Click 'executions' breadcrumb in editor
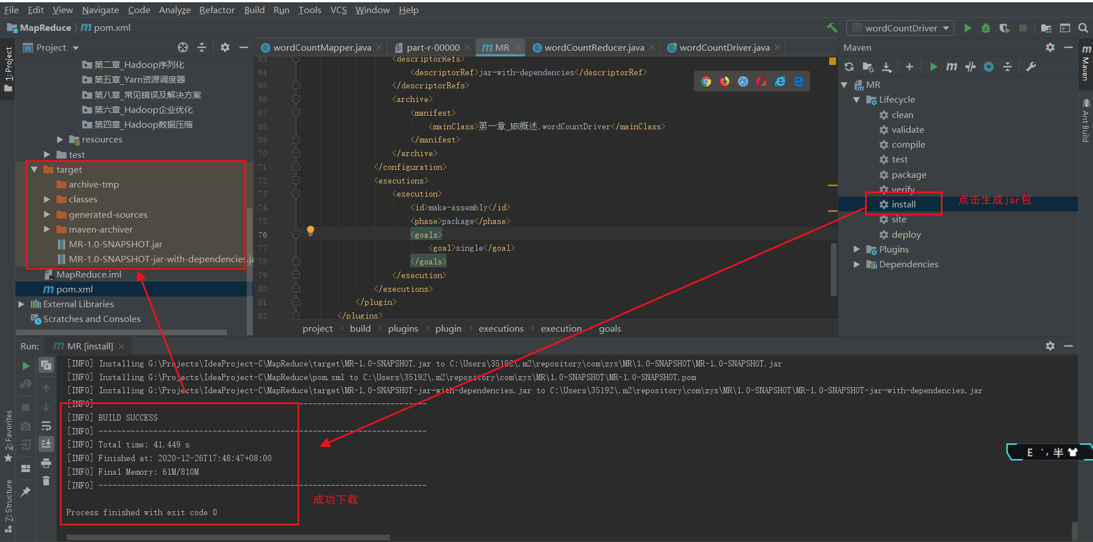This screenshot has width=1093, height=542. (501, 328)
